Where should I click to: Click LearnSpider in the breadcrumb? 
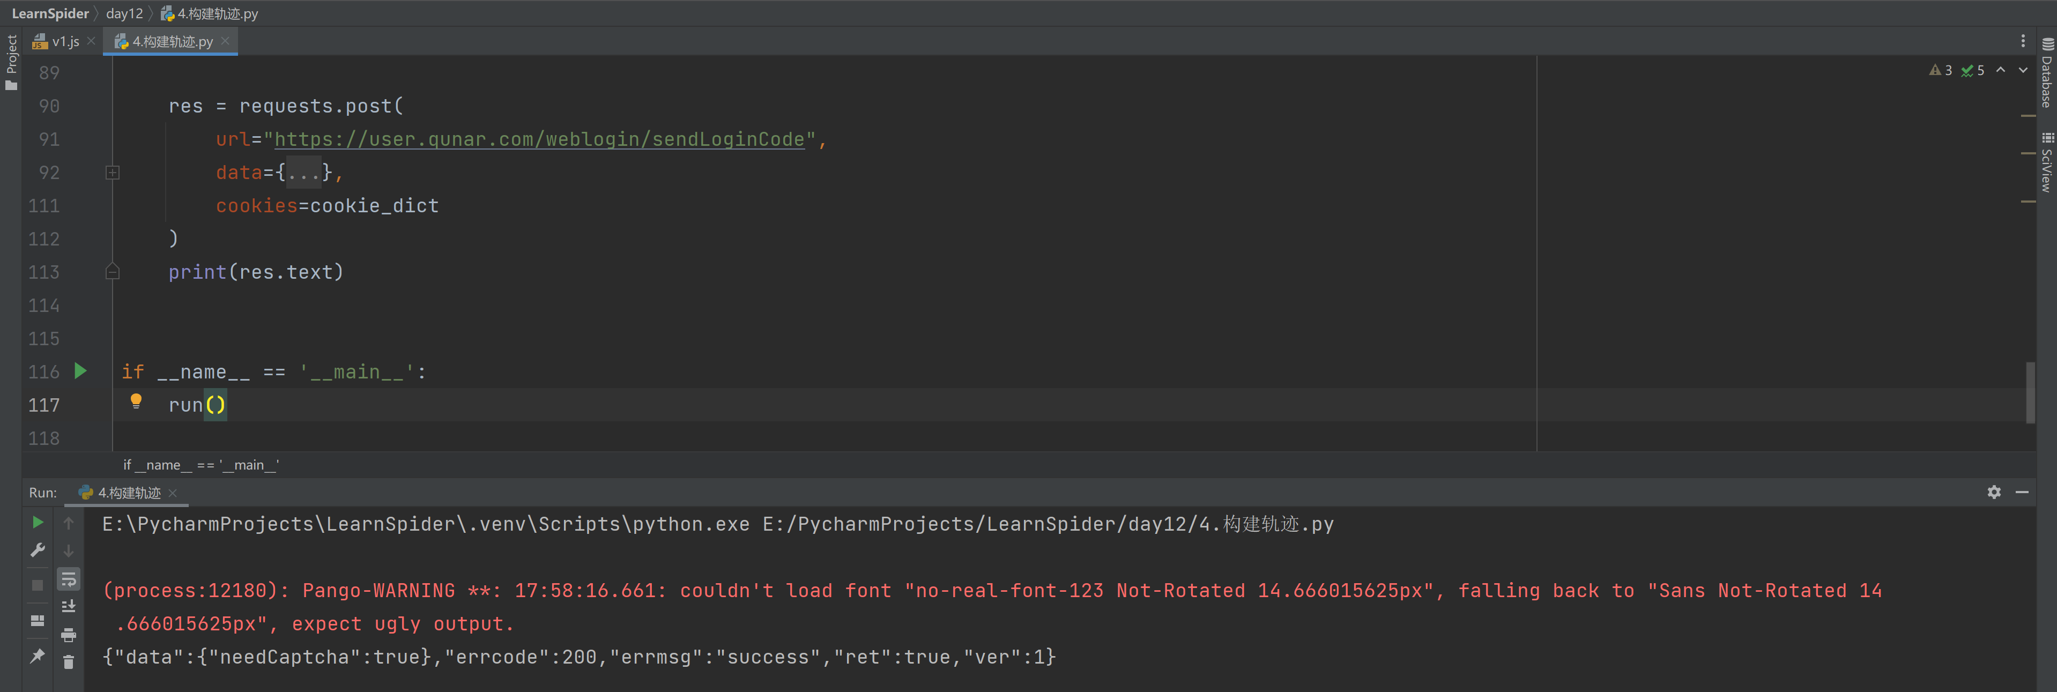click(50, 13)
